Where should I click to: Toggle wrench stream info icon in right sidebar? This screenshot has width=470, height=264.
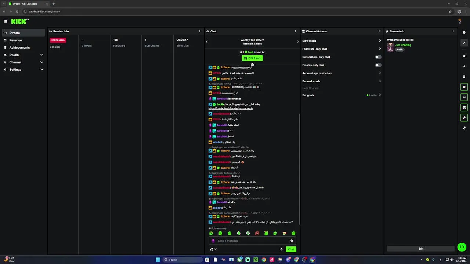pyautogui.click(x=464, y=118)
